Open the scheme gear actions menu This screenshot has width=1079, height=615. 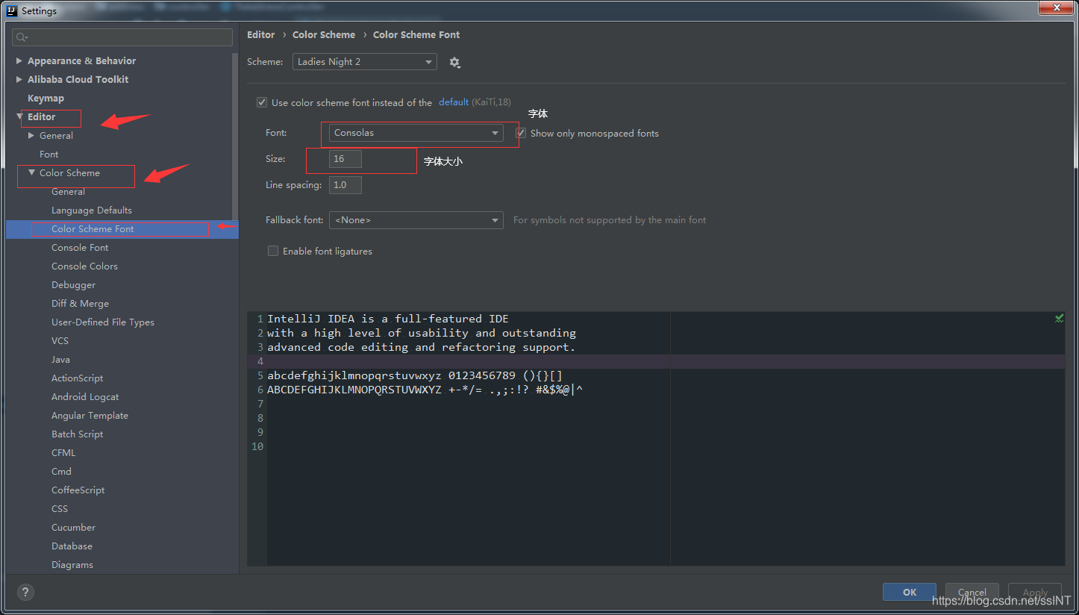click(454, 63)
